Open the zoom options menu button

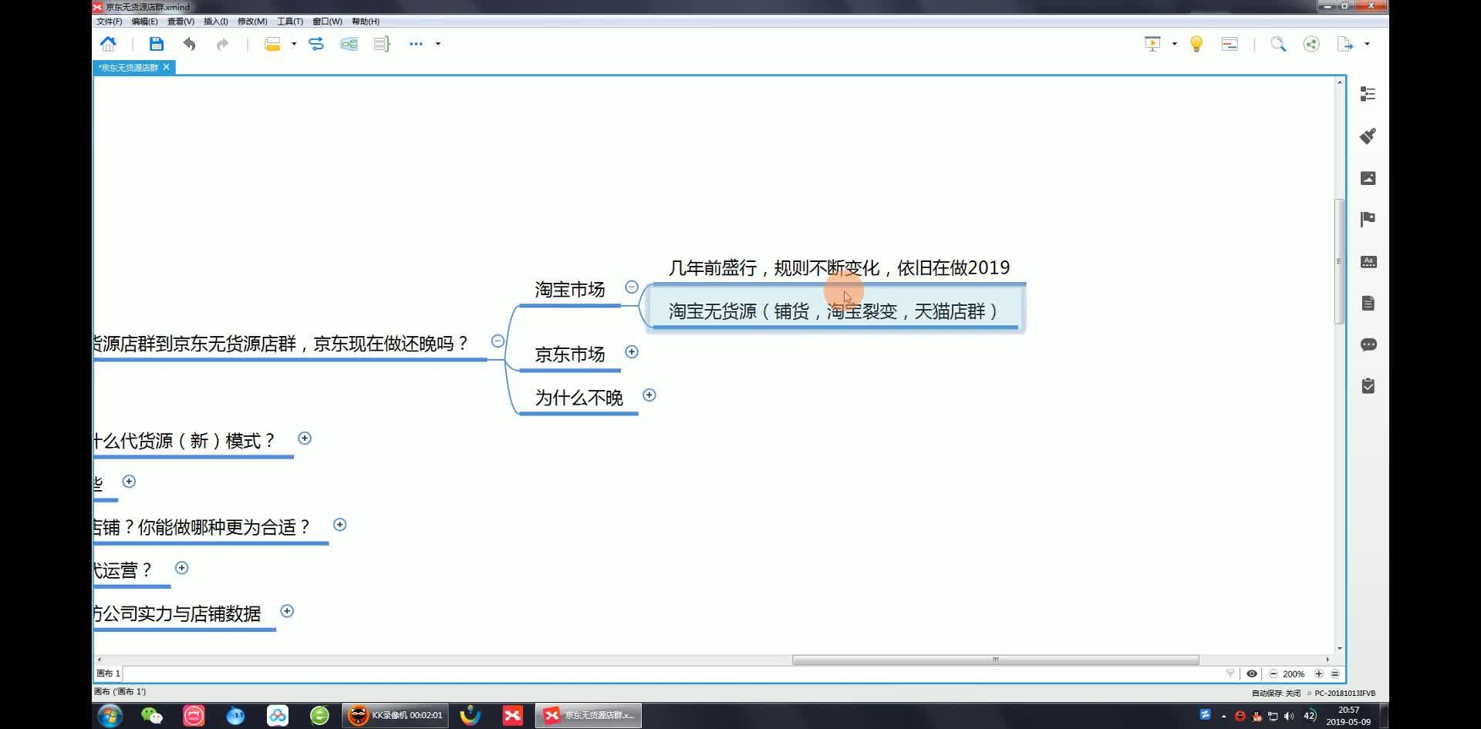point(1335,674)
